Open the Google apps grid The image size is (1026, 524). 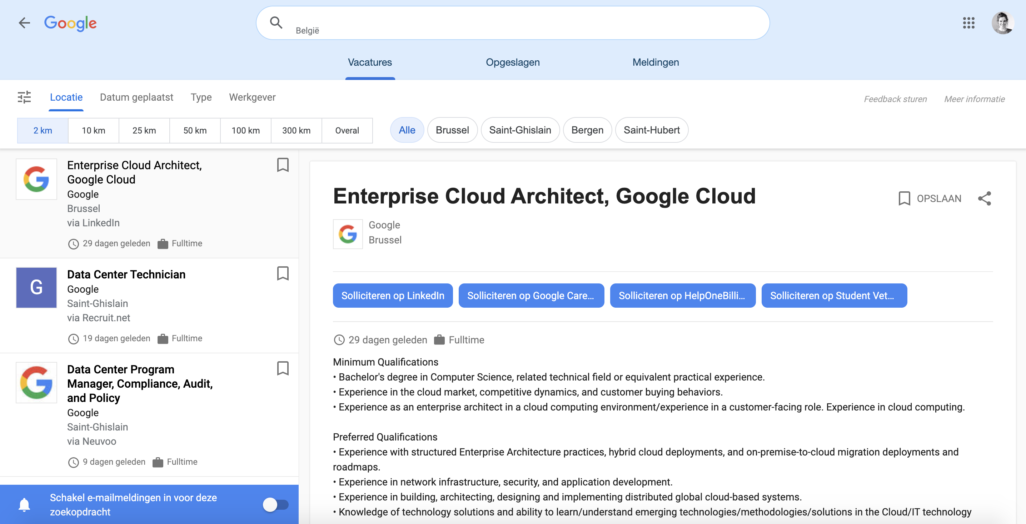click(x=968, y=23)
